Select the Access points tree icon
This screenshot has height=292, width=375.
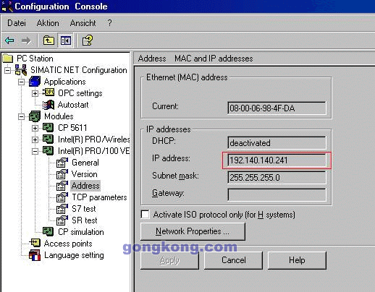point(35,243)
